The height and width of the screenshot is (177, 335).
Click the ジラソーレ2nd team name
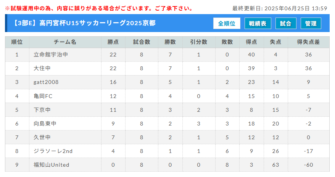[x=53, y=151]
